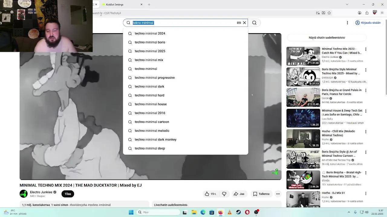387x217 pixels.
Task: Open Art of Minimal Techno Cartoon thumbnail
Action: [303, 159]
